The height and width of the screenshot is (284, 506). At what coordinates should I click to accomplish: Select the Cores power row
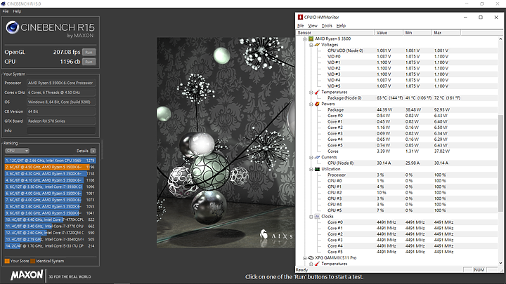pyautogui.click(x=397, y=151)
